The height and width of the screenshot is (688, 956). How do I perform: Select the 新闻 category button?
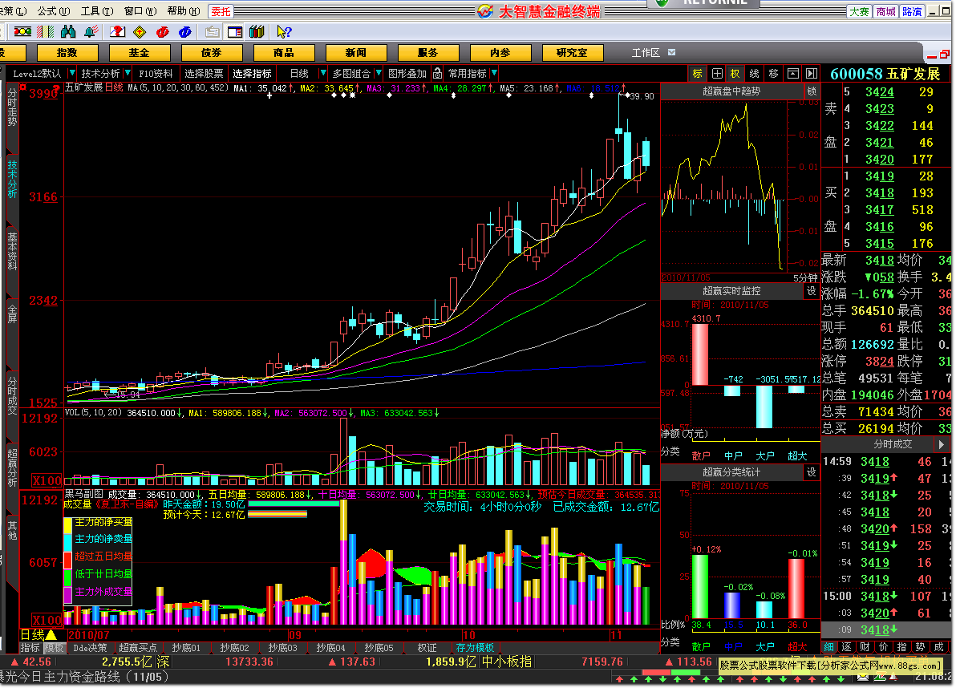click(356, 53)
